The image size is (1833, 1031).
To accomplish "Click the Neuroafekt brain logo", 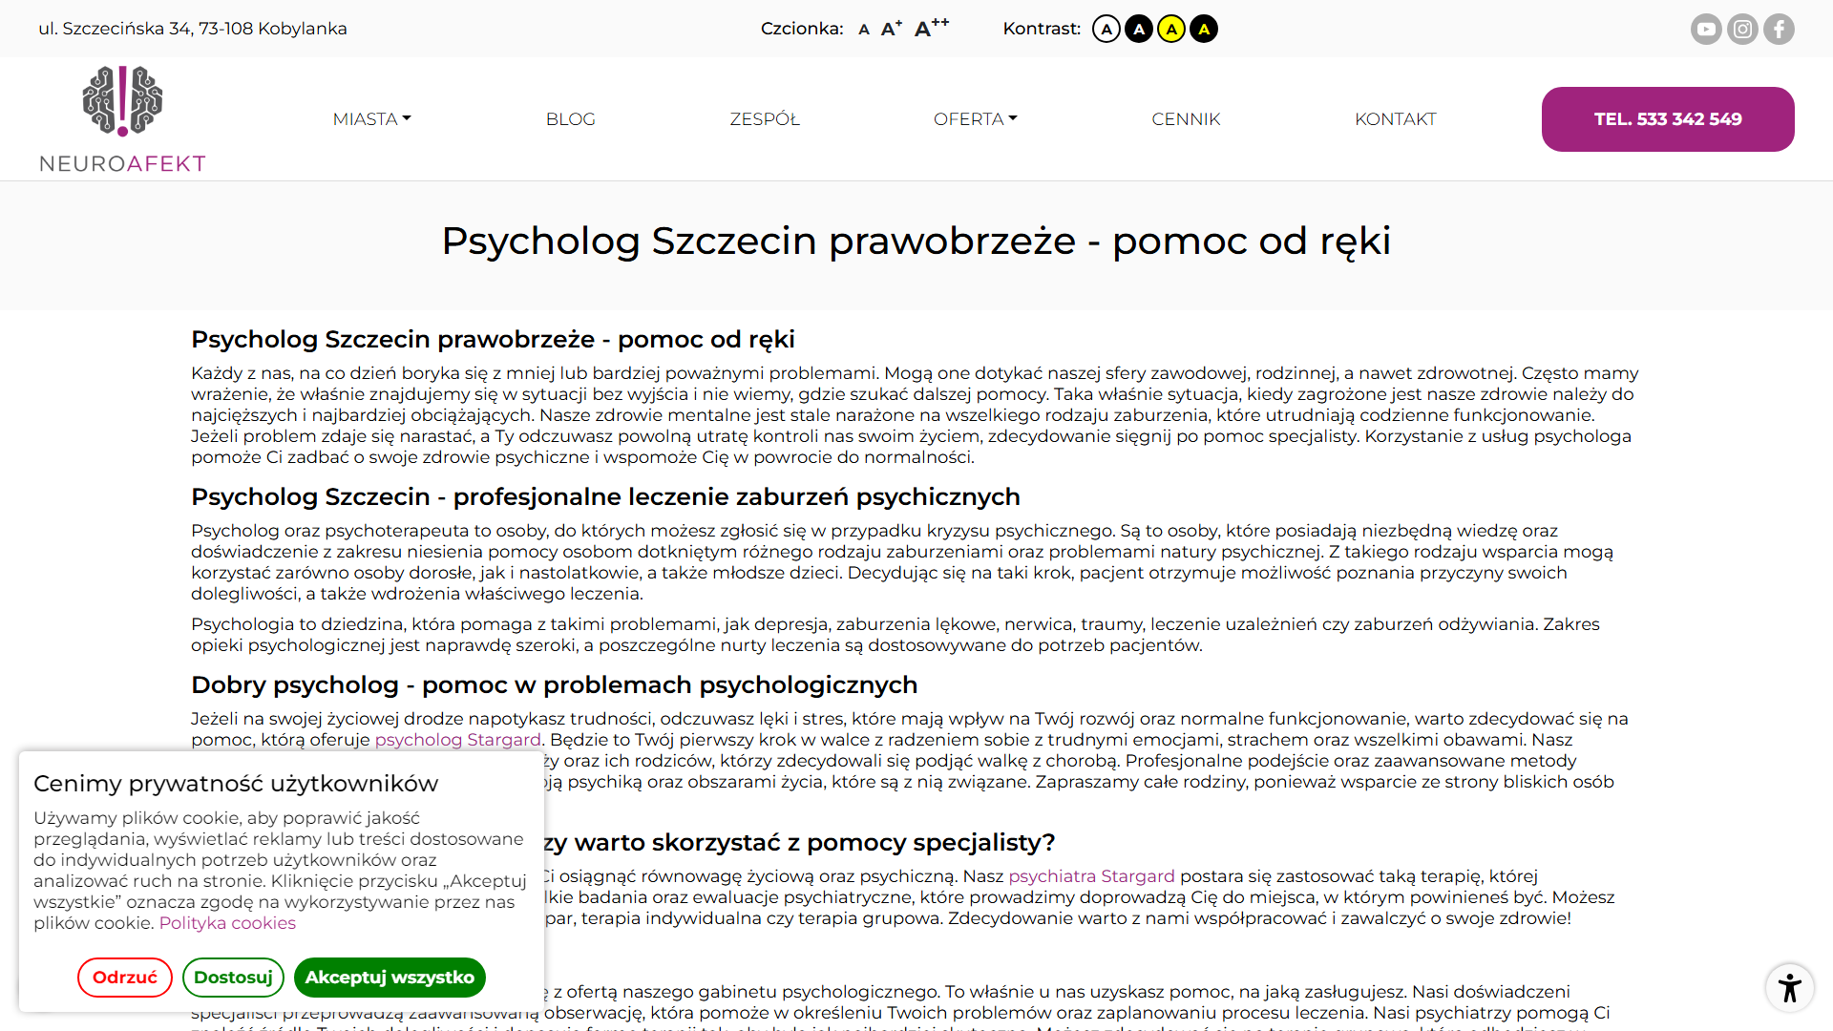I will [x=122, y=119].
